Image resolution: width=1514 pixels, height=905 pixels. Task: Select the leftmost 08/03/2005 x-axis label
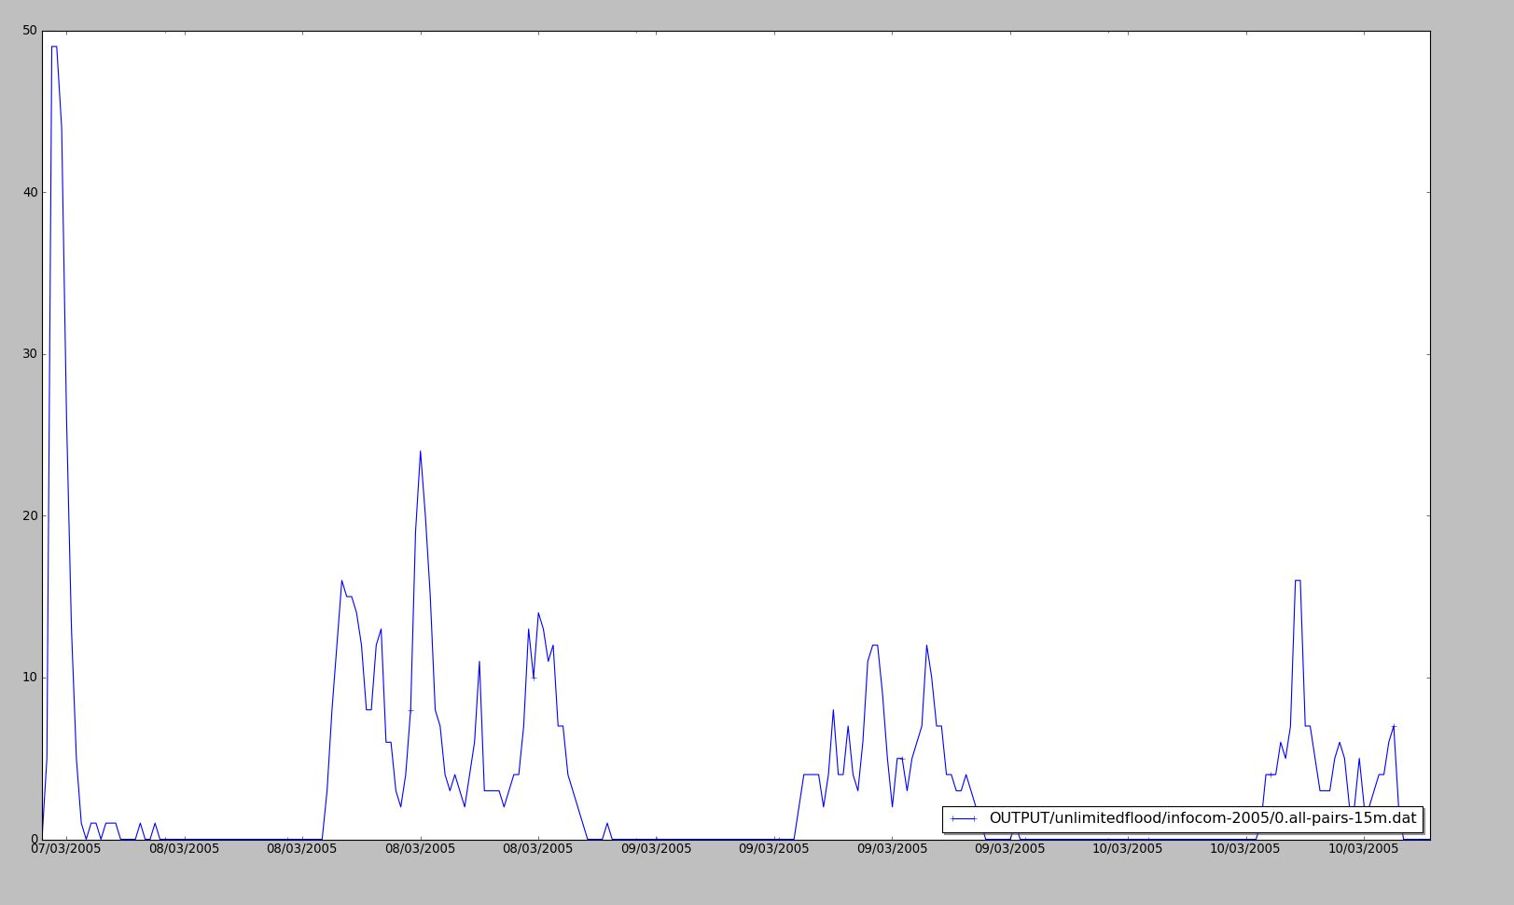point(184,849)
